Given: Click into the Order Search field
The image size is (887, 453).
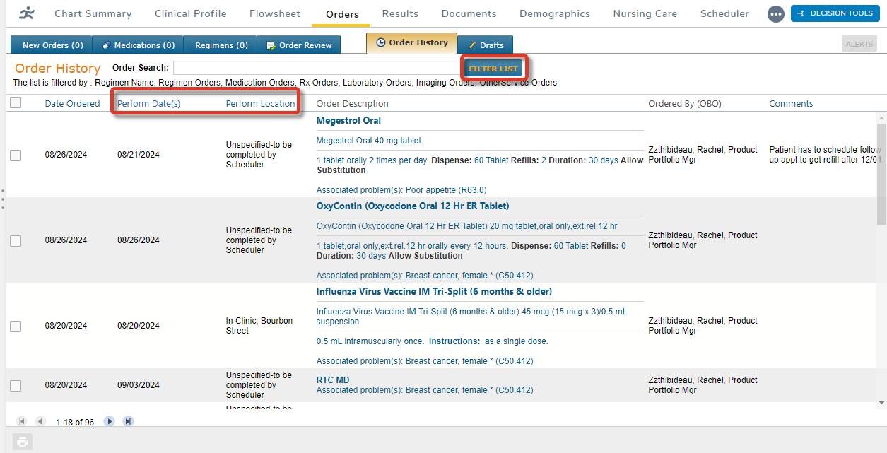Looking at the screenshot, I should (318, 68).
